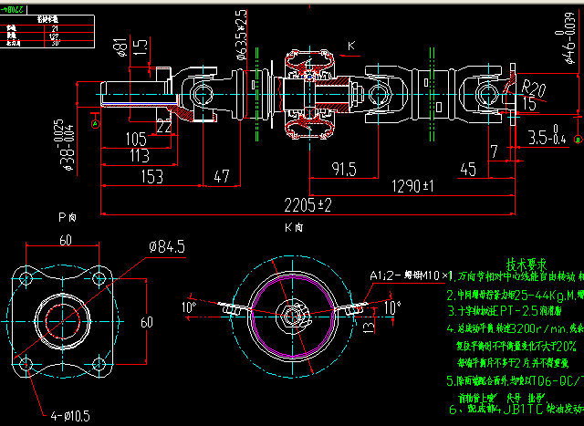
Task: Click the 47 dimension text
Action: [x=222, y=176]
